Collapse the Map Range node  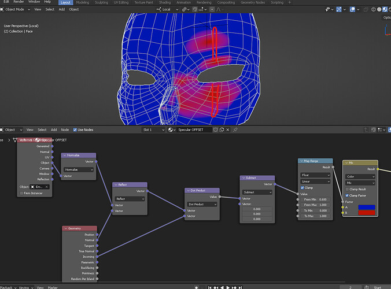pyautogui.click(x=301, y=161)
